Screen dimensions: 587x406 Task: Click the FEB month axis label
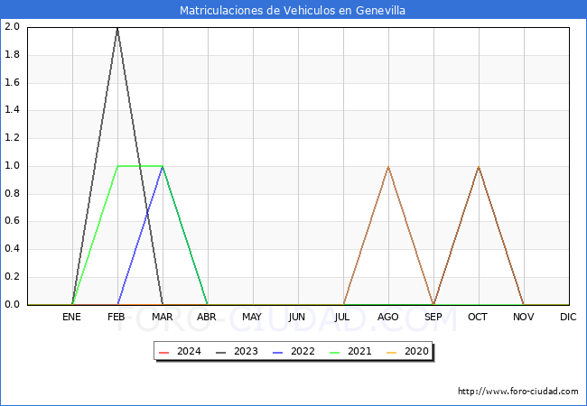(116, 317)
